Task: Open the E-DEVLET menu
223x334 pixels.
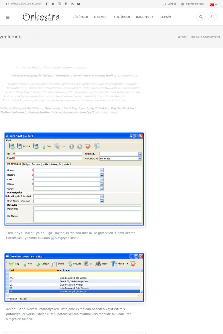Action: [101, 17]
